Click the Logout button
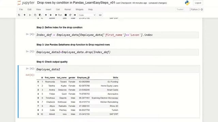Image resolution: width=218 pixels, height=122 pixels. (198, 3)
